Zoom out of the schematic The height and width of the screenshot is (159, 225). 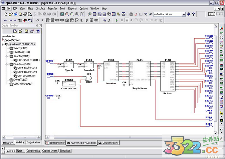tap(72, 14)
